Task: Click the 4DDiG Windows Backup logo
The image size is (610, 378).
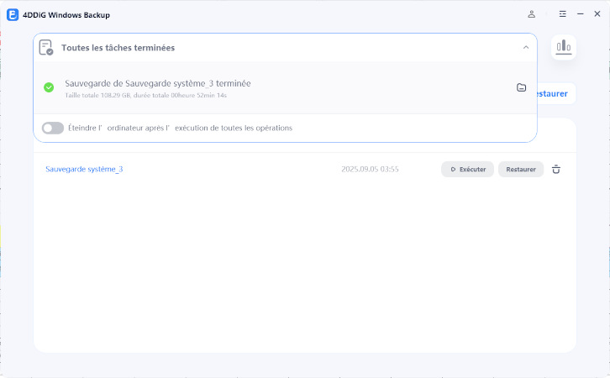Action: tap(13, 14)
